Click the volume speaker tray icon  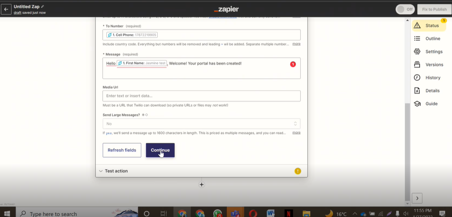click(406, 214)
